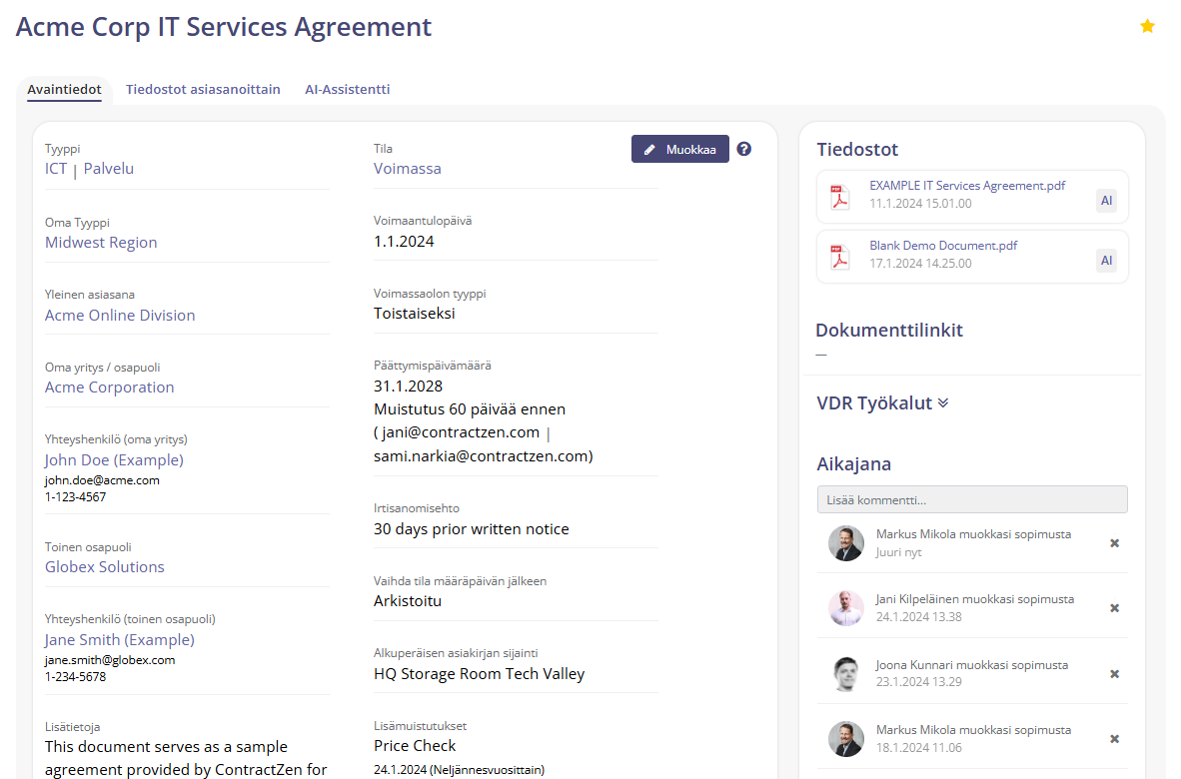Click the Price Check reminder
This screenshot has height=779, width=1181.
(x=415, y=746)
